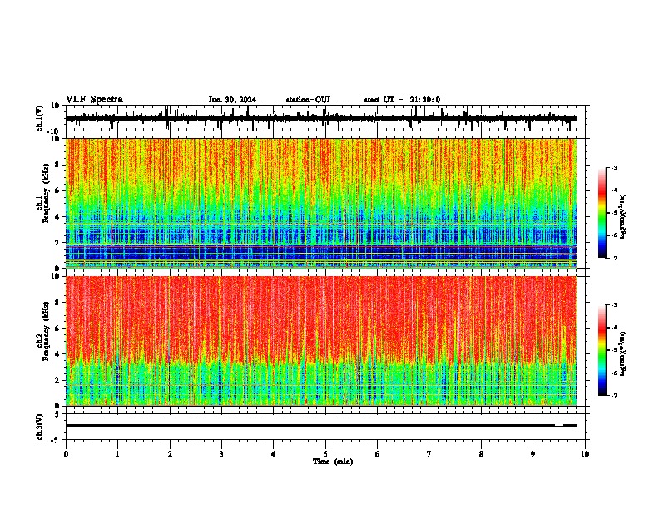Click time-axis tick label "0"

66,454
